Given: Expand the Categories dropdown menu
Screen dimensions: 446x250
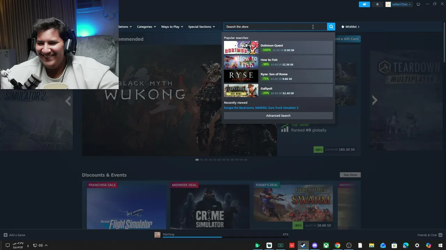Looking at the screenshot, I should 146,27.
